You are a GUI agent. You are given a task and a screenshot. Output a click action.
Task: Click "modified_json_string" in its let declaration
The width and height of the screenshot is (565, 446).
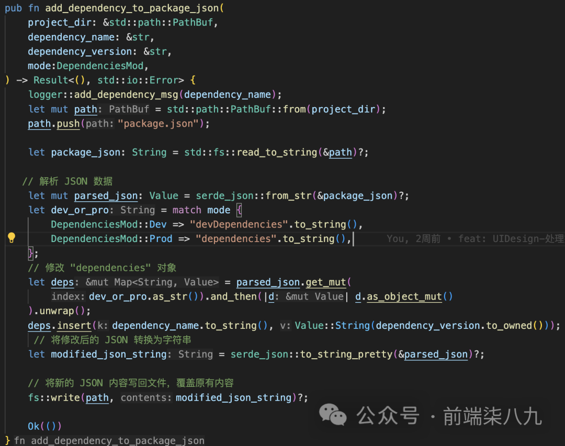pyautogui.click(x=109, y=354)
